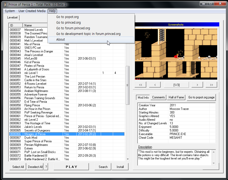Show next screenshot with > button
Image resolution: width=228 pixels, height=180 pixels.
197,85
